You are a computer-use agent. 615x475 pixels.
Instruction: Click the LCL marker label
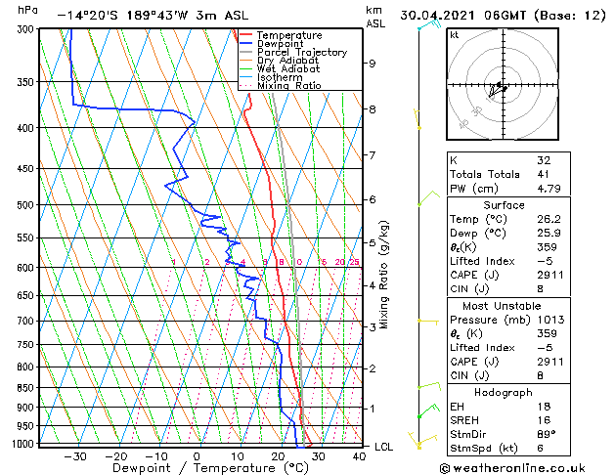point(383,447)
